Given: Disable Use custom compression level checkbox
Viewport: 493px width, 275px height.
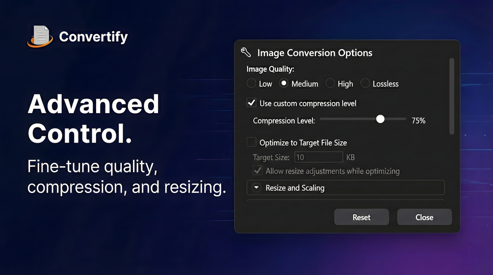Looking at the screenshot, I should [x=252, y=103].
